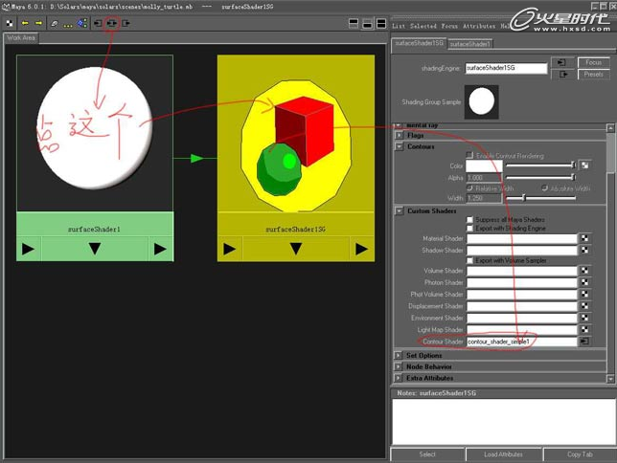Click the shadingEngine name field
The height and width of the screenshot is (463, 617).
pyautogui.click(x=506, y=68)
